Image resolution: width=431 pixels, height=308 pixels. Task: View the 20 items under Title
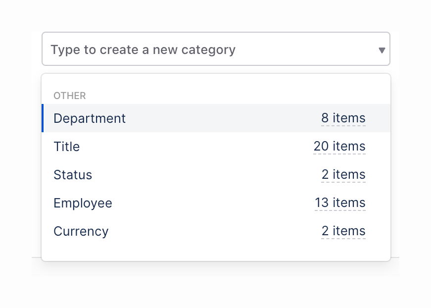[x=339, y=146]
